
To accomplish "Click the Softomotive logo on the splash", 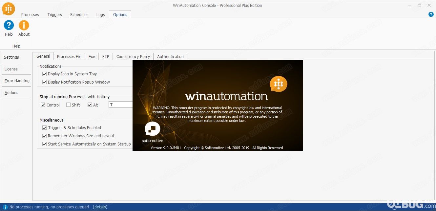I will [x=152, y=132].
